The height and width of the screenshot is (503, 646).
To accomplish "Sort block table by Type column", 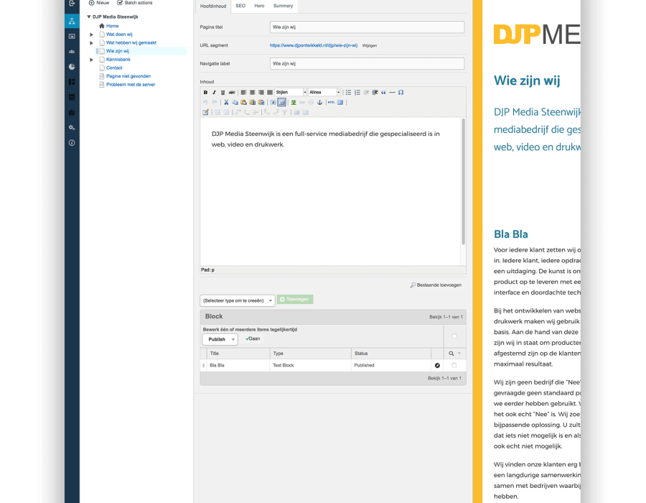I will tap(278, 354).
